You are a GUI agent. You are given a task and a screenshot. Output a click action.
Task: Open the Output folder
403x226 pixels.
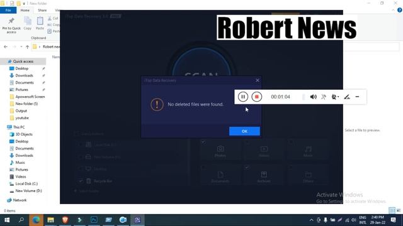21,110
